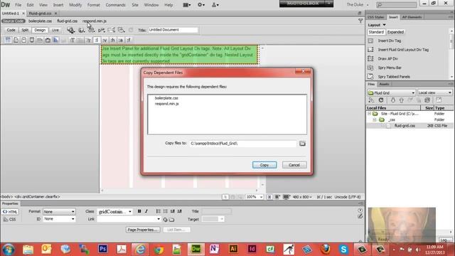Switch to the CSS Styles panel tab
The height and width of the screenshot is (256, 455).
coord(376,17)
